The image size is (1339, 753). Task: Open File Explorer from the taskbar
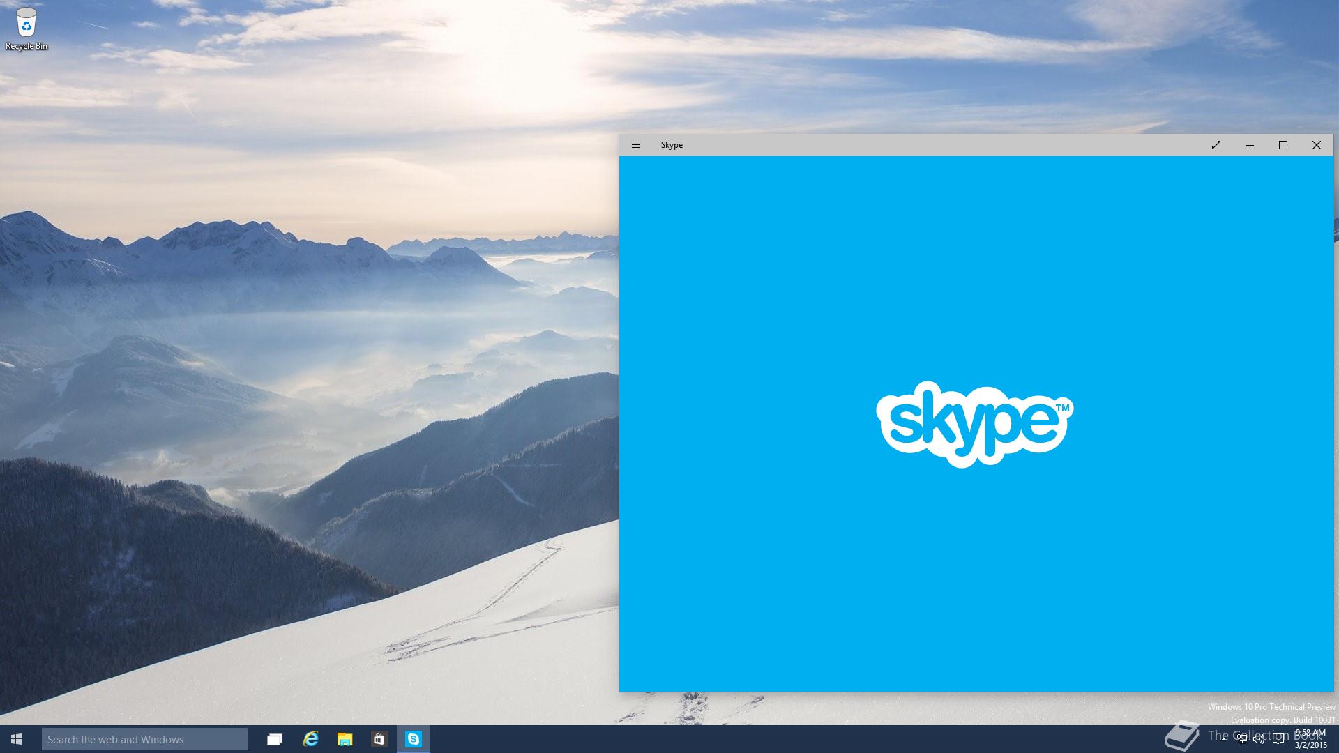tap(345, 739)
